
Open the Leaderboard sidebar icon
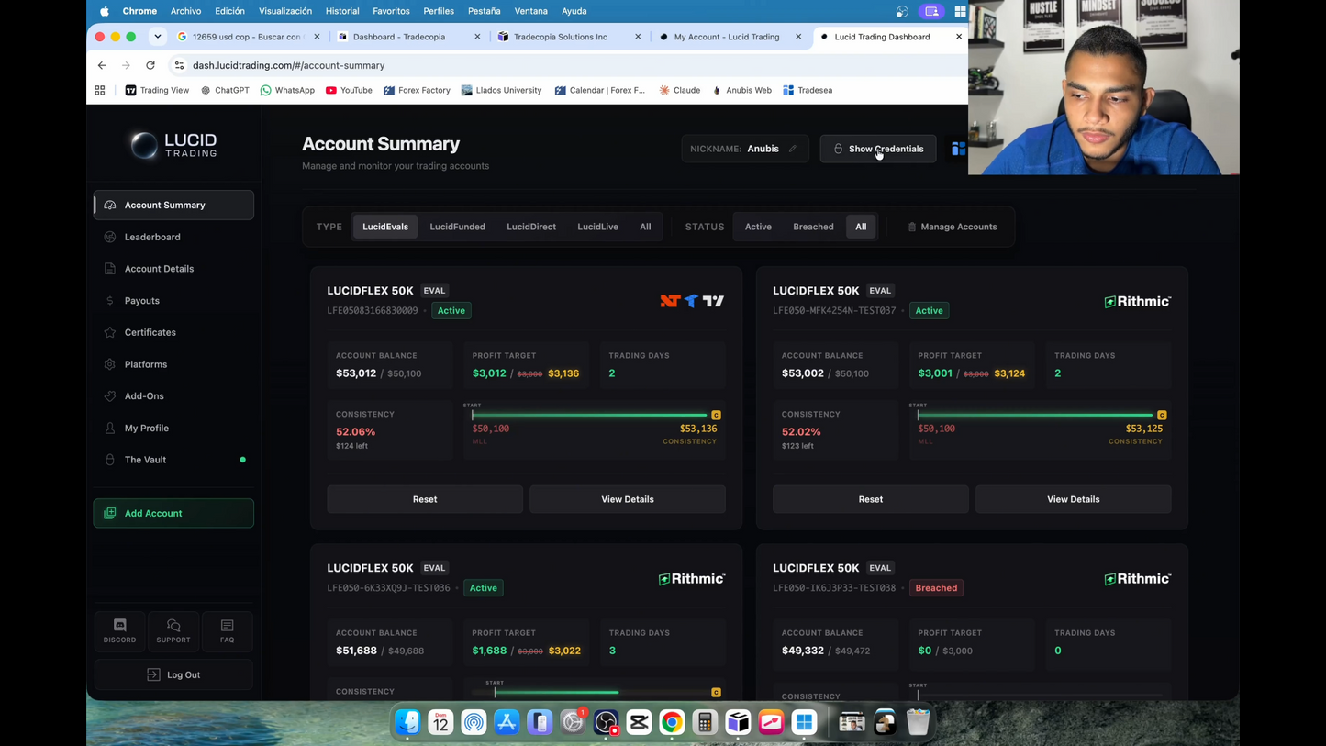(x=110, y=237)
